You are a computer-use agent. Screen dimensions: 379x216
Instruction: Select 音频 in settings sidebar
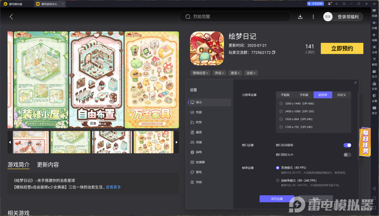coord(209,143)
